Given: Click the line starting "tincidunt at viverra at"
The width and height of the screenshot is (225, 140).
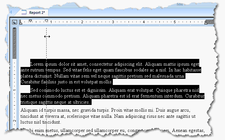Looking at the screenshot, I should tap(108, 116).
